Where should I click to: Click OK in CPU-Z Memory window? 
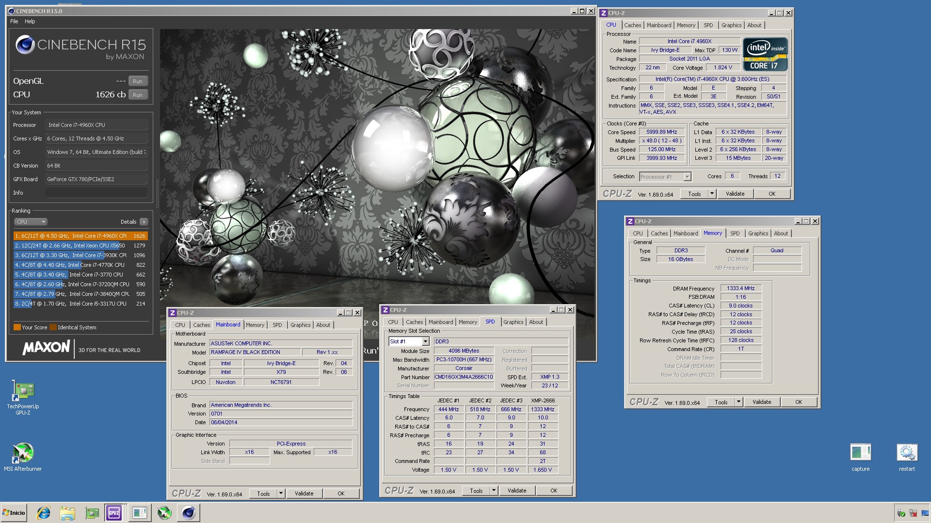[x=798, y=402]
